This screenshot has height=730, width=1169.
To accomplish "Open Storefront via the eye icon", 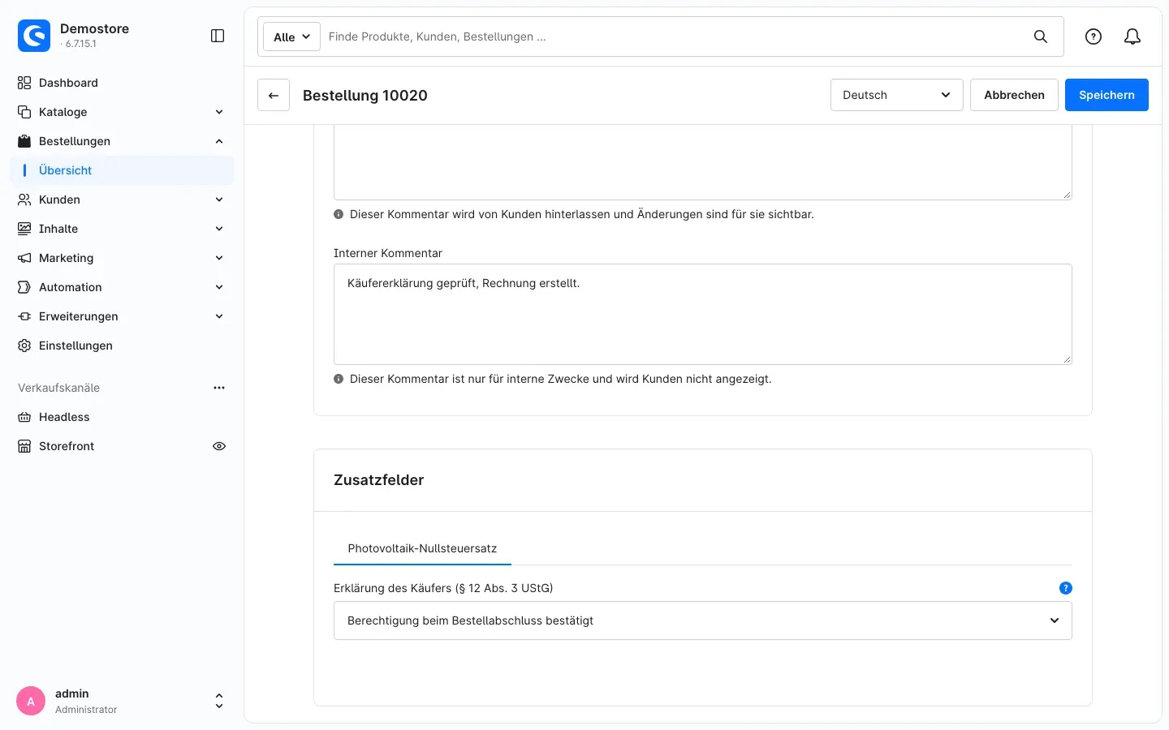I will pos(219,446).
